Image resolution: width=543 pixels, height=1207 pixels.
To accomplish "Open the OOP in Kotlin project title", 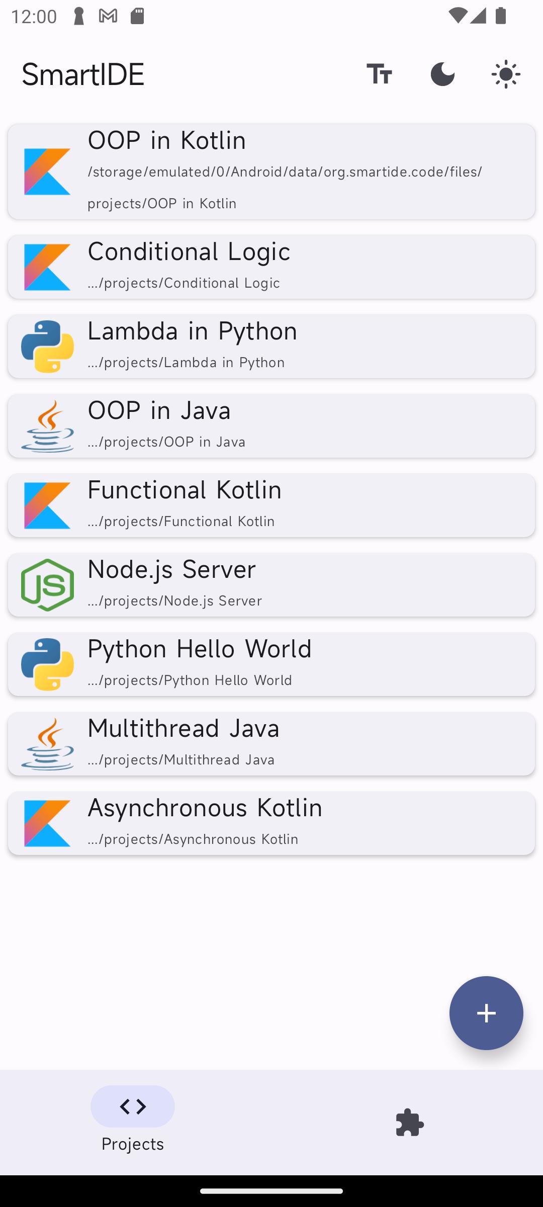I will tap(167, 140).
